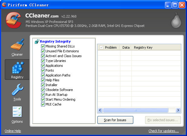Toggle the Unused File Extensions checkbox
Image resolution: width=187 pixels, height=136 pixels.
[43, 51]
